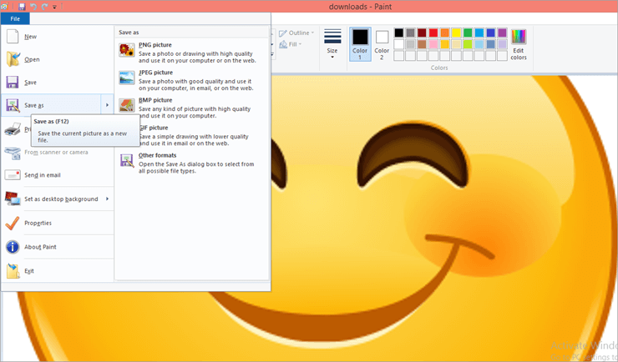
Task: Click Undo arrow in title bar
Action: [33, 6]
